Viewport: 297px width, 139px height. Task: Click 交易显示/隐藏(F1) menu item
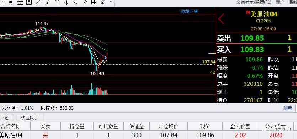254,2
